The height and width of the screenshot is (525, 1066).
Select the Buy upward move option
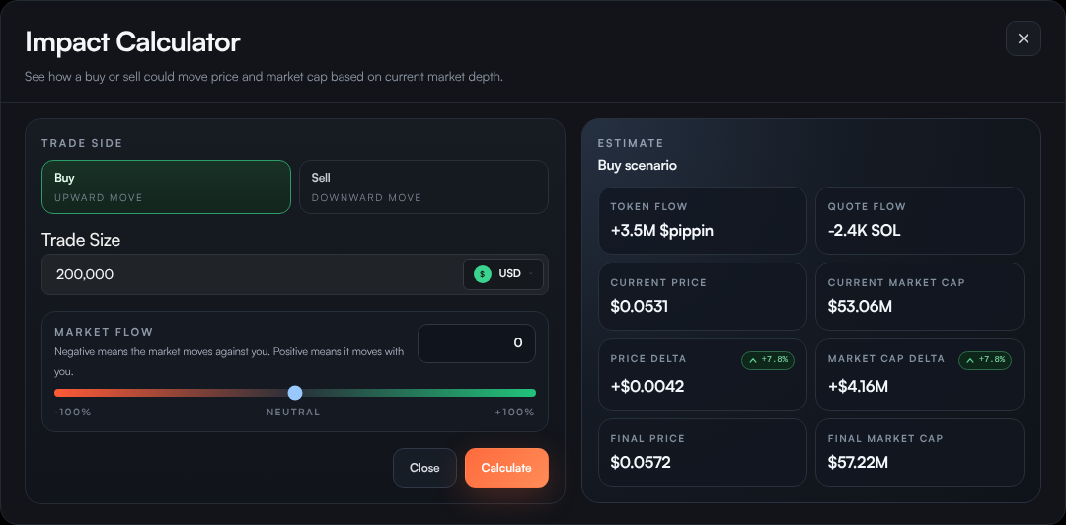click(166, 187)
